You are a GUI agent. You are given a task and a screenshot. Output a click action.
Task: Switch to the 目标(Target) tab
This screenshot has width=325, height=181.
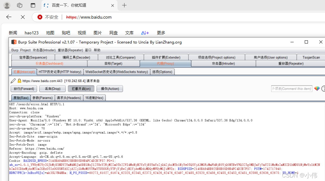(x=113, y=64)
